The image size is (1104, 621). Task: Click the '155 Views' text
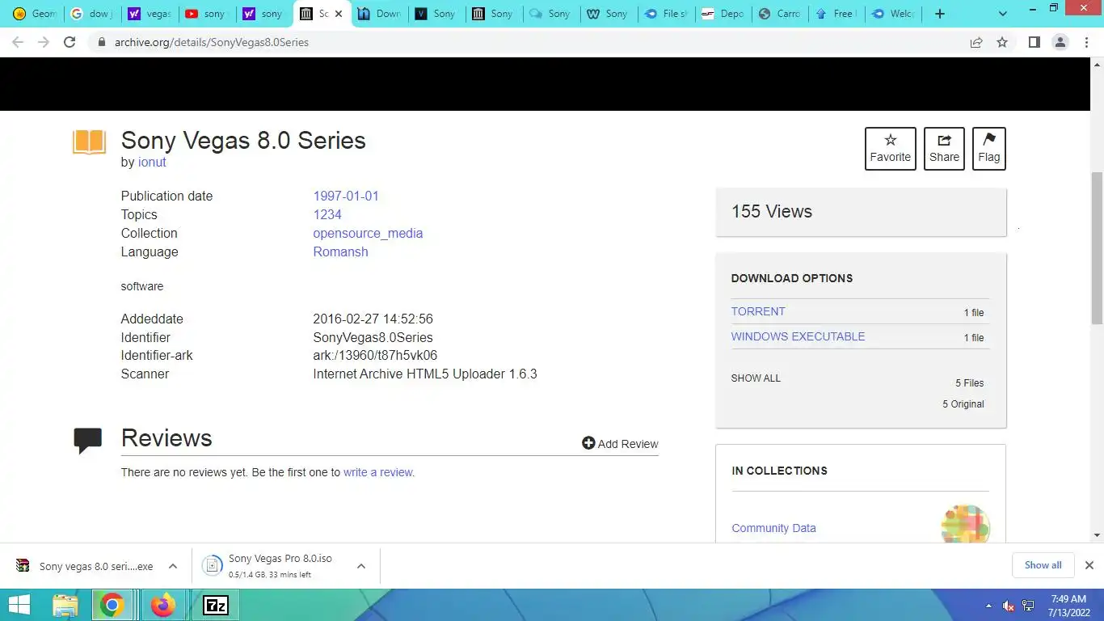pyautogui.click(x=772, y=212)
